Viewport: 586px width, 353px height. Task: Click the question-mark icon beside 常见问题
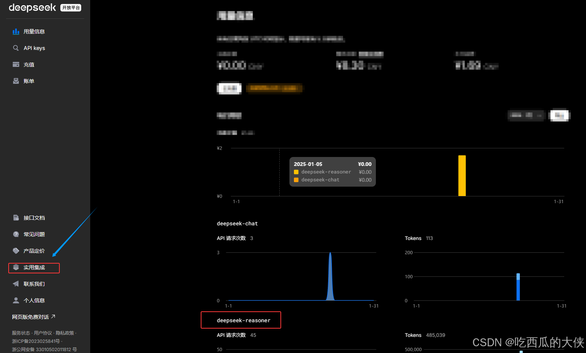point(16,234)
